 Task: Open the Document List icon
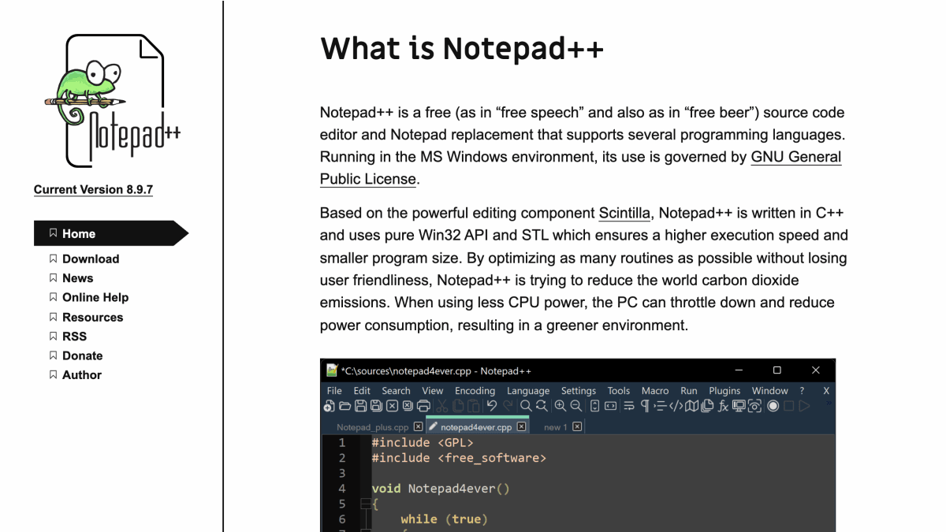click(707, 406)
